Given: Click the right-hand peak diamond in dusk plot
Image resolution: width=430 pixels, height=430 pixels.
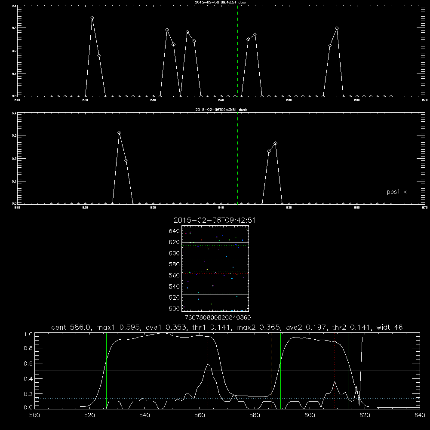Looking at the screenshot, I should click(275, 144).
